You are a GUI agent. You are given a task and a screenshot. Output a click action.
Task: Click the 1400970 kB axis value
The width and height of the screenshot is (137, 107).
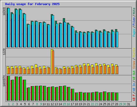(4, 81)
